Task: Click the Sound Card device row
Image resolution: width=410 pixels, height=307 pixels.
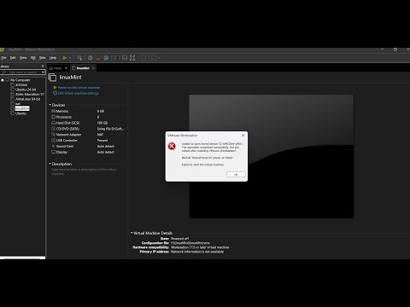Action: pyautogui.click(x=87, y=146)
